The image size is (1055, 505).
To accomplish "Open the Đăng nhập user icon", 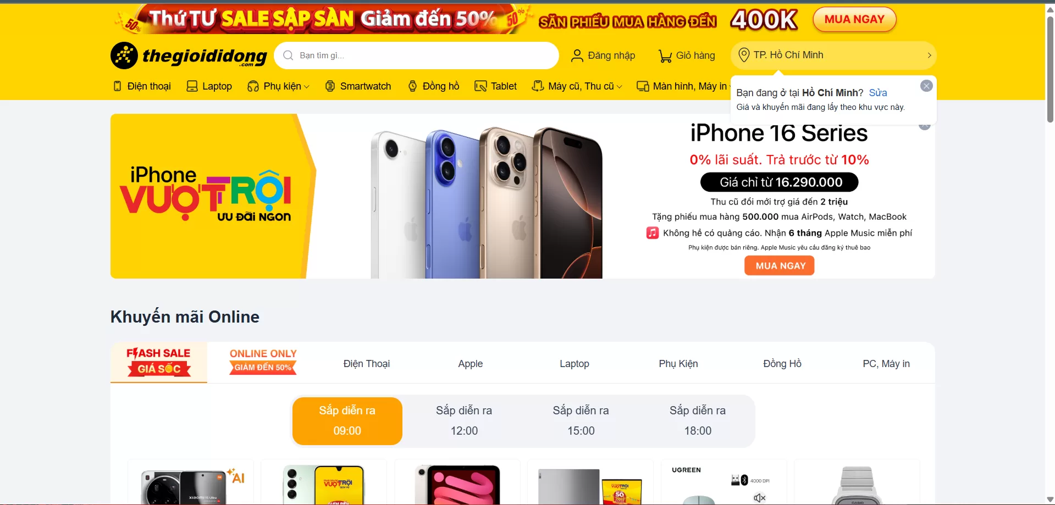I will pyautogui.click(x=577, y=56).
